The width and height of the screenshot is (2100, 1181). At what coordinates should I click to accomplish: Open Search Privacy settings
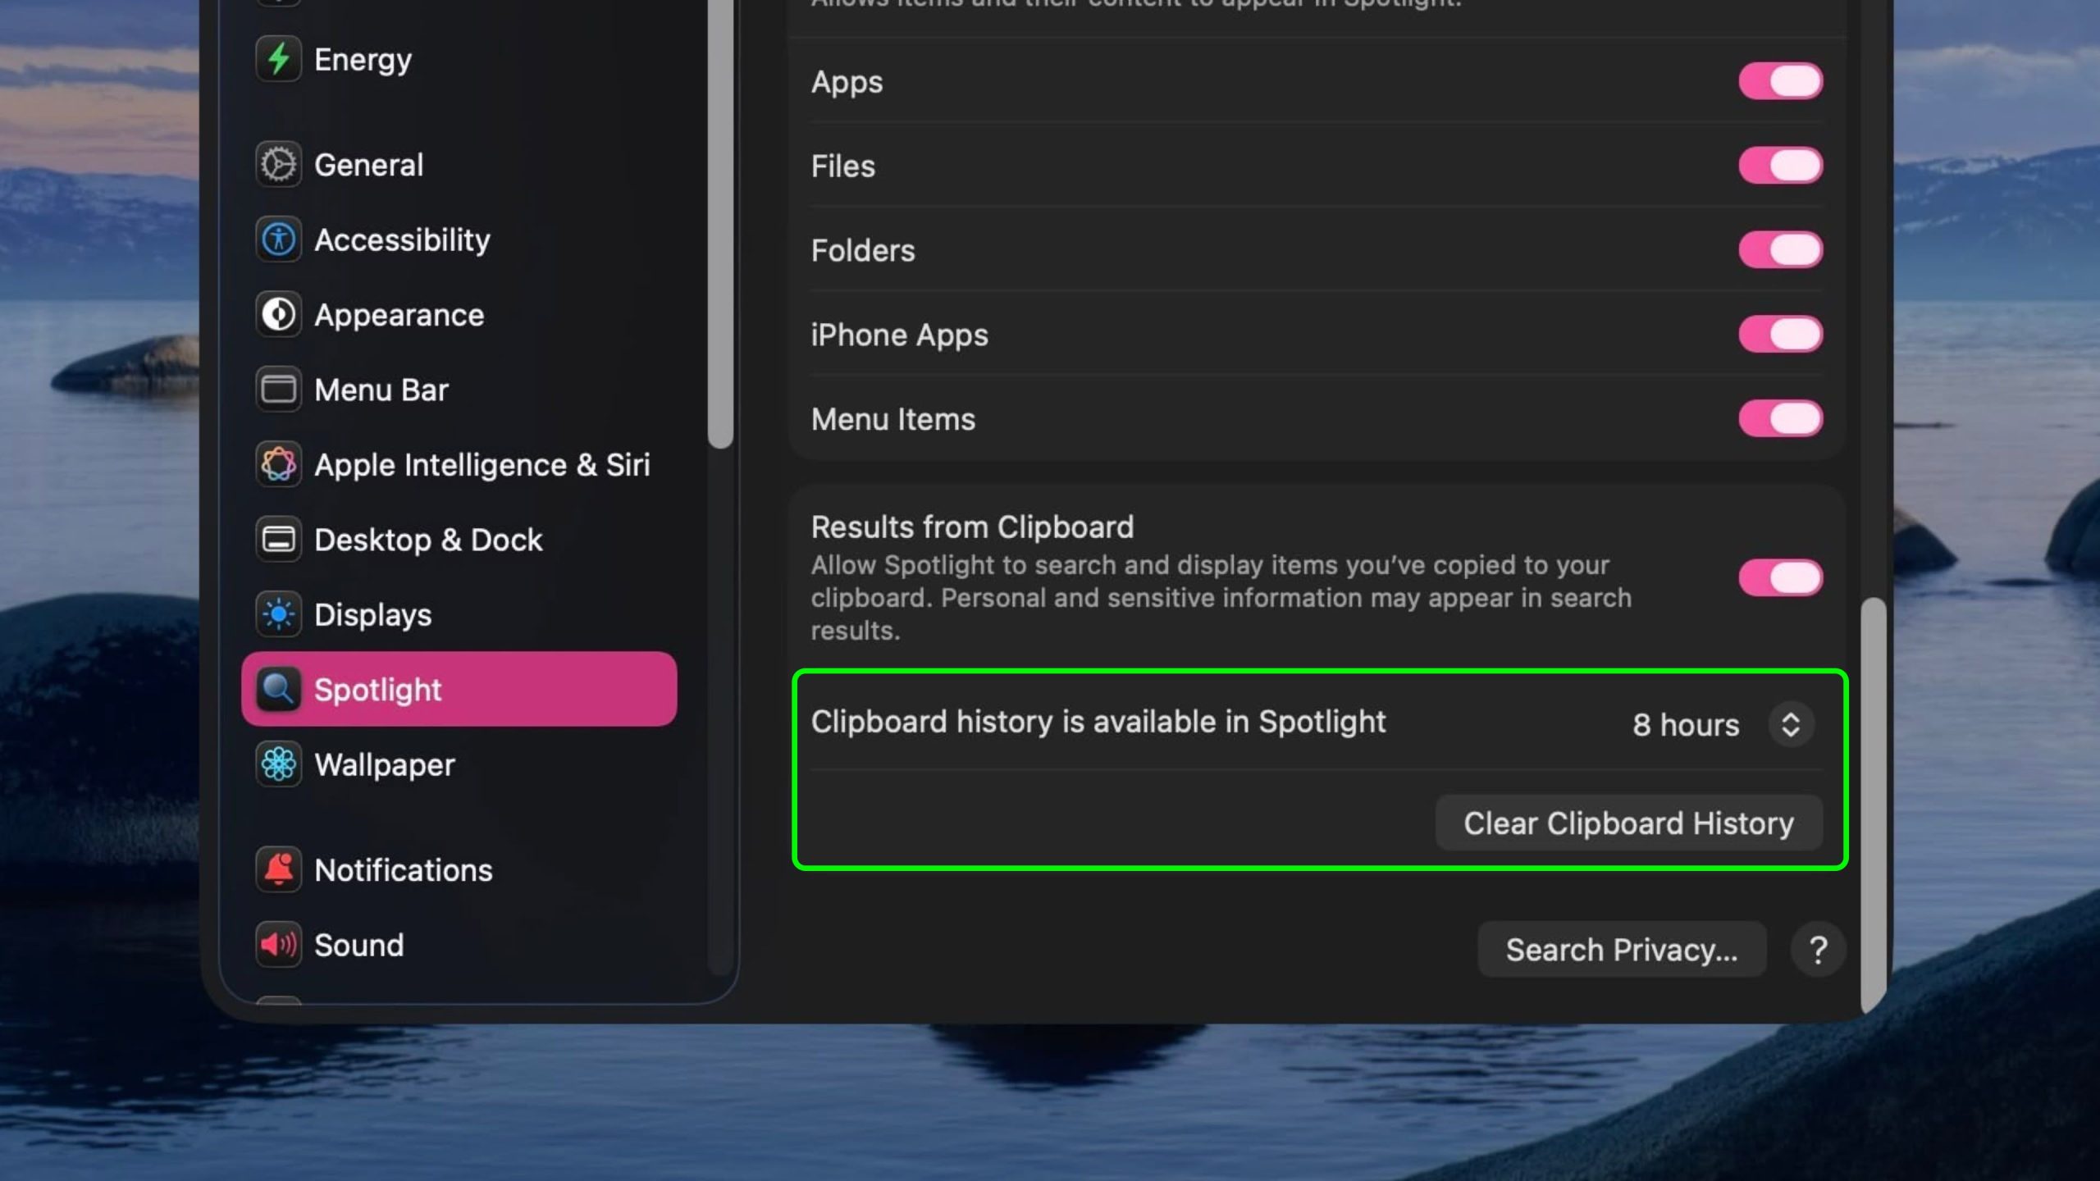coord(1622,949)
